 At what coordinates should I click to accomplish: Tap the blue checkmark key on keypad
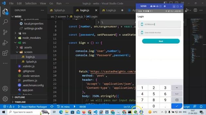[177, 106]
